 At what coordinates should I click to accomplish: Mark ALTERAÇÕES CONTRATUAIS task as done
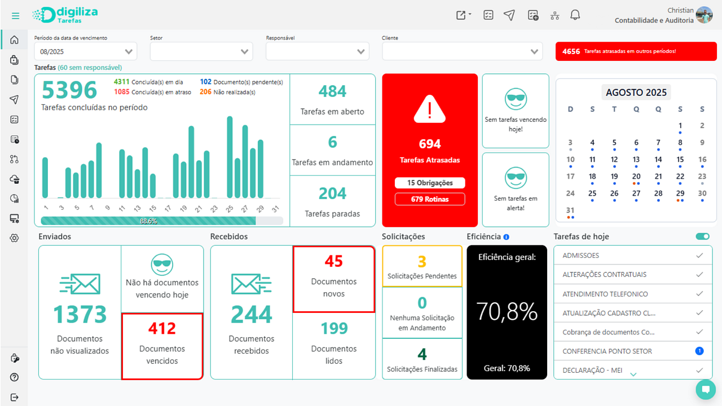click(700, 275)
